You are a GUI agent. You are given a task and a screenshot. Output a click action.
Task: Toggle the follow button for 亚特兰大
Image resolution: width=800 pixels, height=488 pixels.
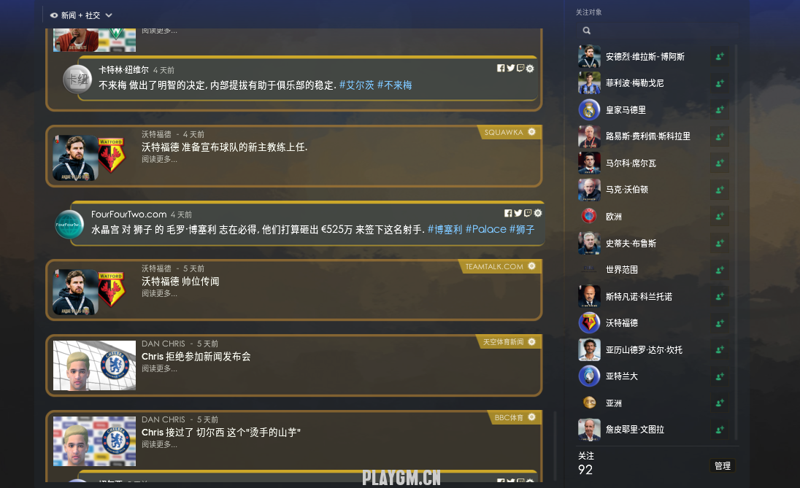(x=720, y=376)
